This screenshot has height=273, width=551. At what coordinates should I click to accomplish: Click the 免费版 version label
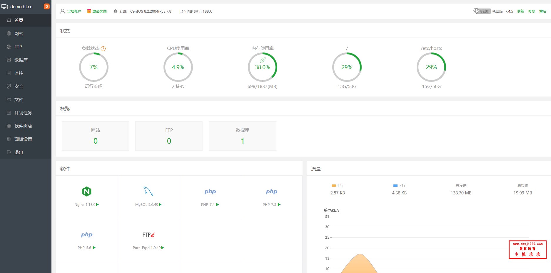coord(497,11)
